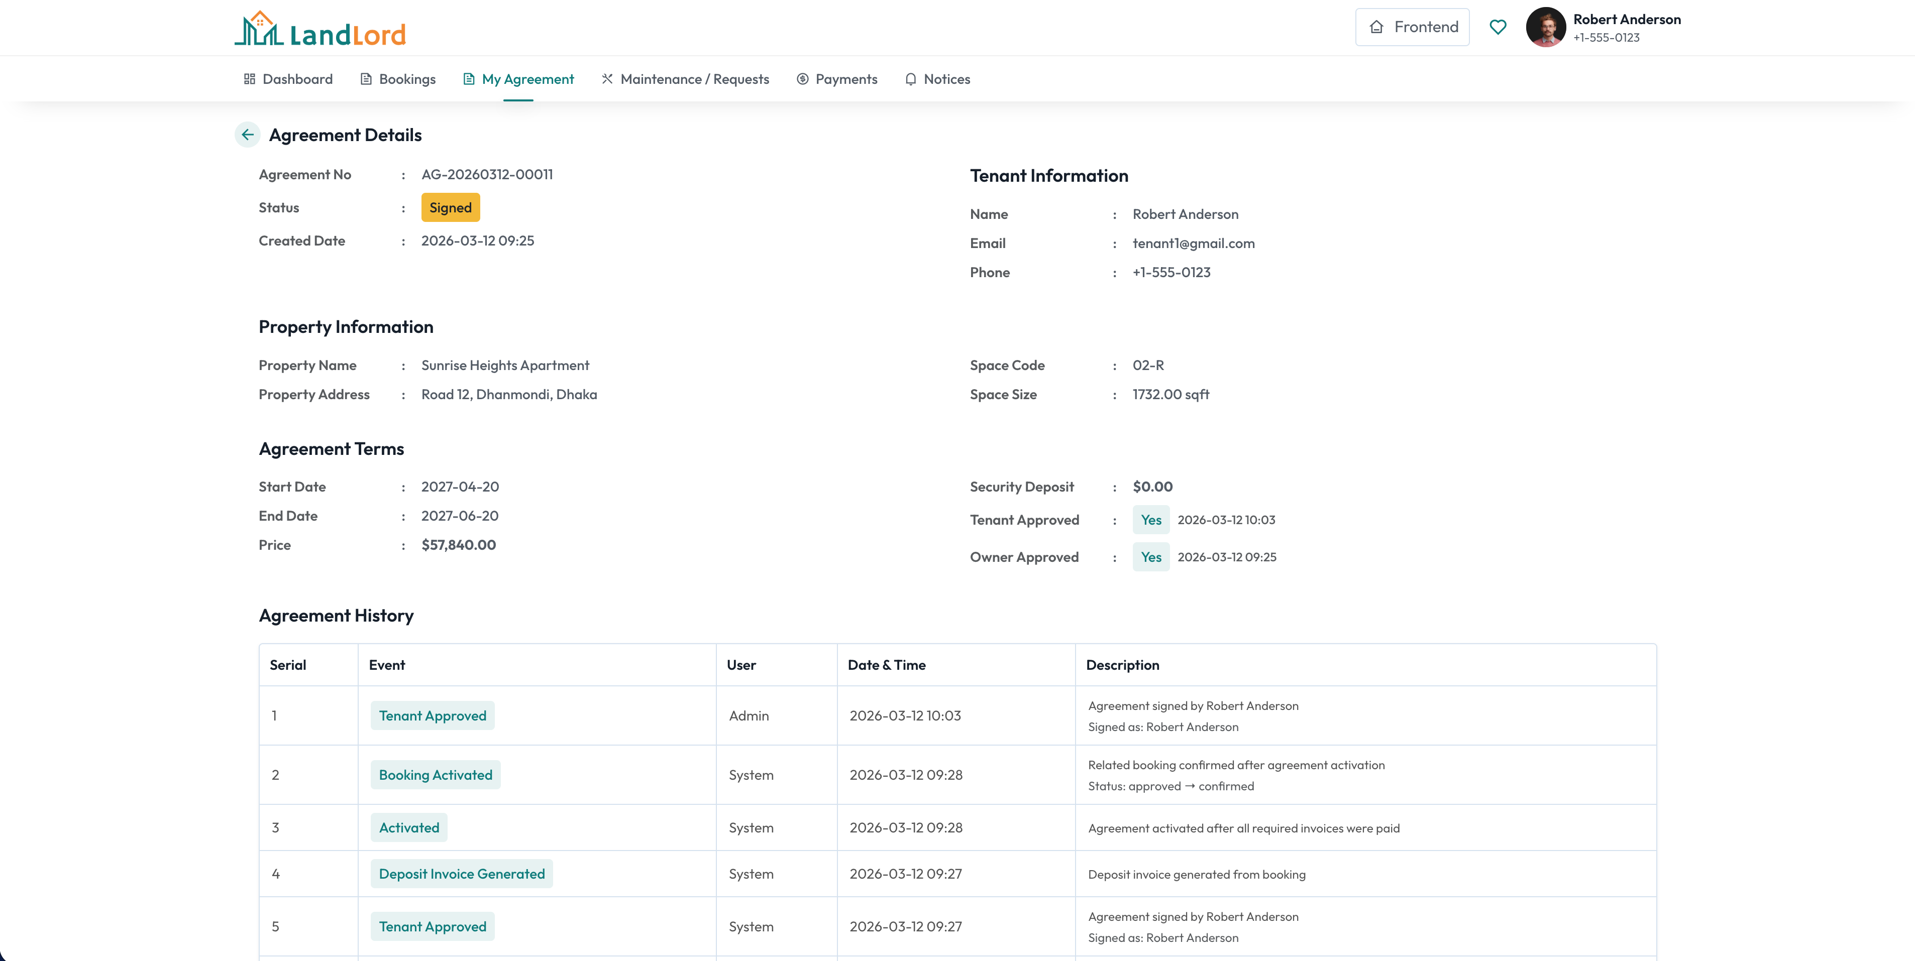This screenshot has height=961, width=1915.
Task: Click the Frontend button
Action: pos(1412,27)
